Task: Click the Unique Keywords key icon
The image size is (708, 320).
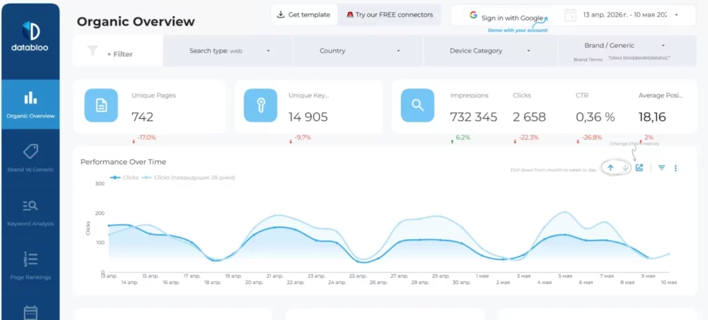Action: (261, 105)
